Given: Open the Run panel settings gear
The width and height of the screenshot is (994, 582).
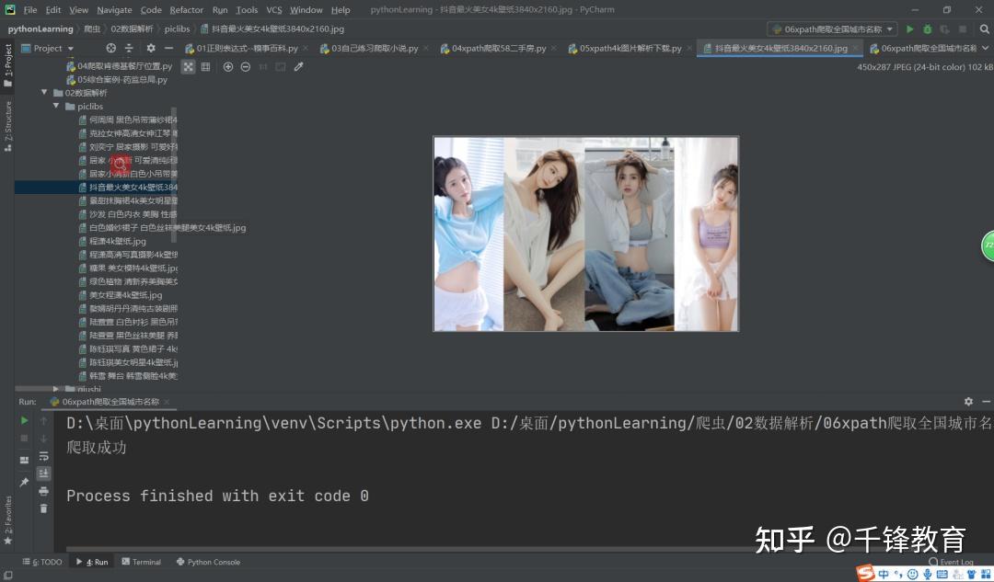Looking at the screenshot, I should [969, 402].
